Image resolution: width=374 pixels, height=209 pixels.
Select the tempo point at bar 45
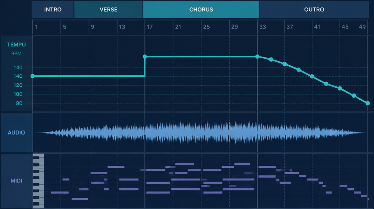tap(340, 88)
